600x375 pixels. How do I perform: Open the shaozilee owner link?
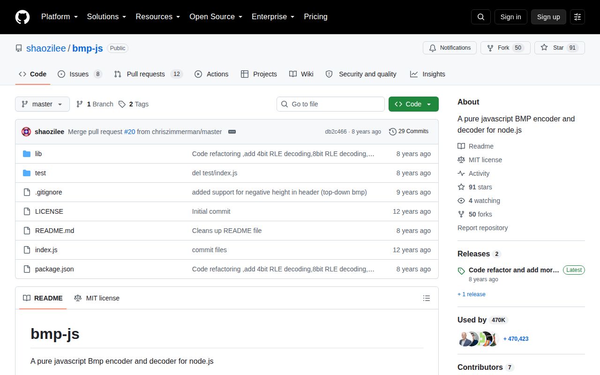[x=46, y=48]
